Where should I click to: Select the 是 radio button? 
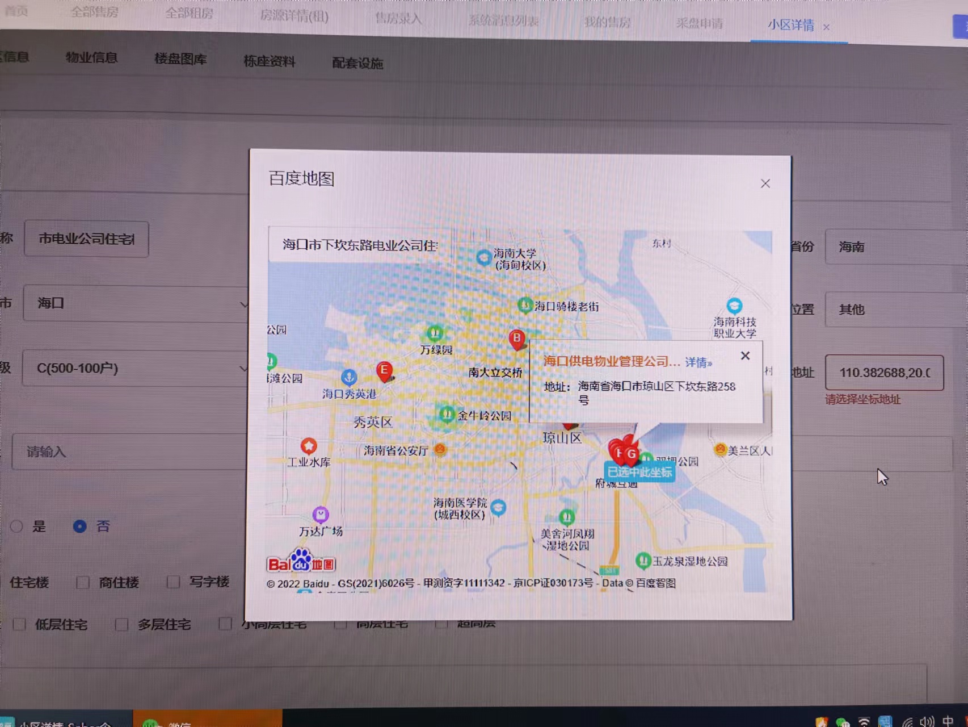(x=16, y=527)
